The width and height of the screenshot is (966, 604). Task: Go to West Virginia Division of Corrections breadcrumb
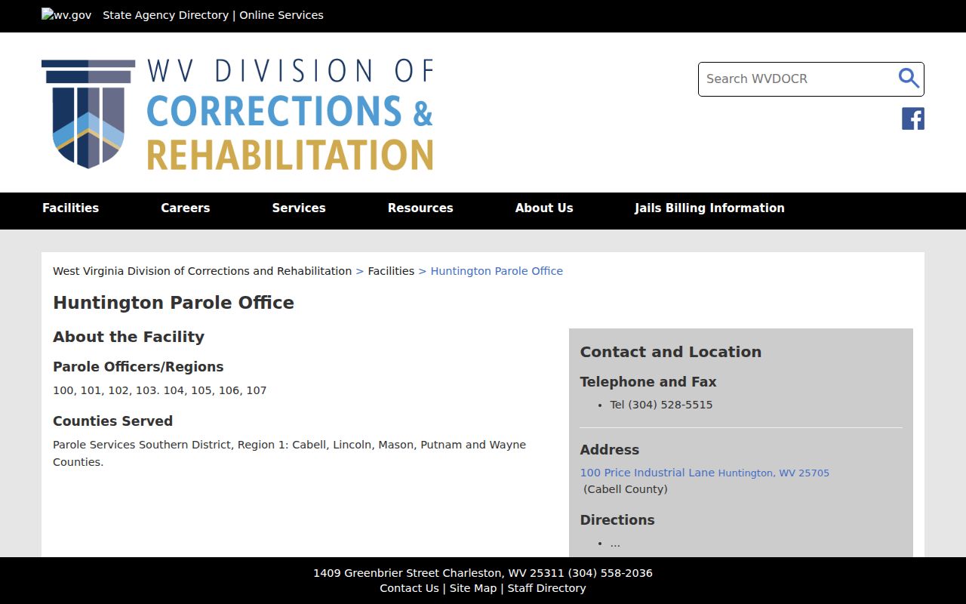click(x=202, y=271)
